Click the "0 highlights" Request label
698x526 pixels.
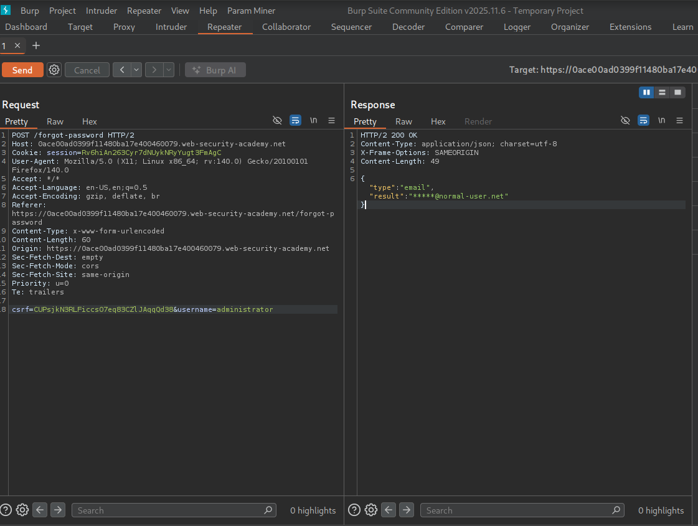[313, 510]
